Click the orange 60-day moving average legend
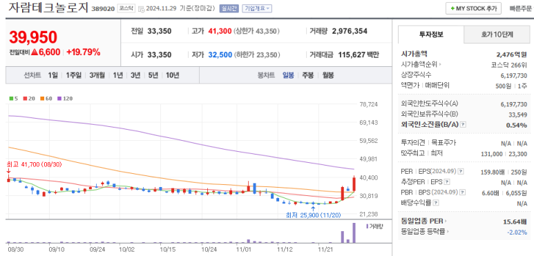The image size is (534, 256). (46, 99)
